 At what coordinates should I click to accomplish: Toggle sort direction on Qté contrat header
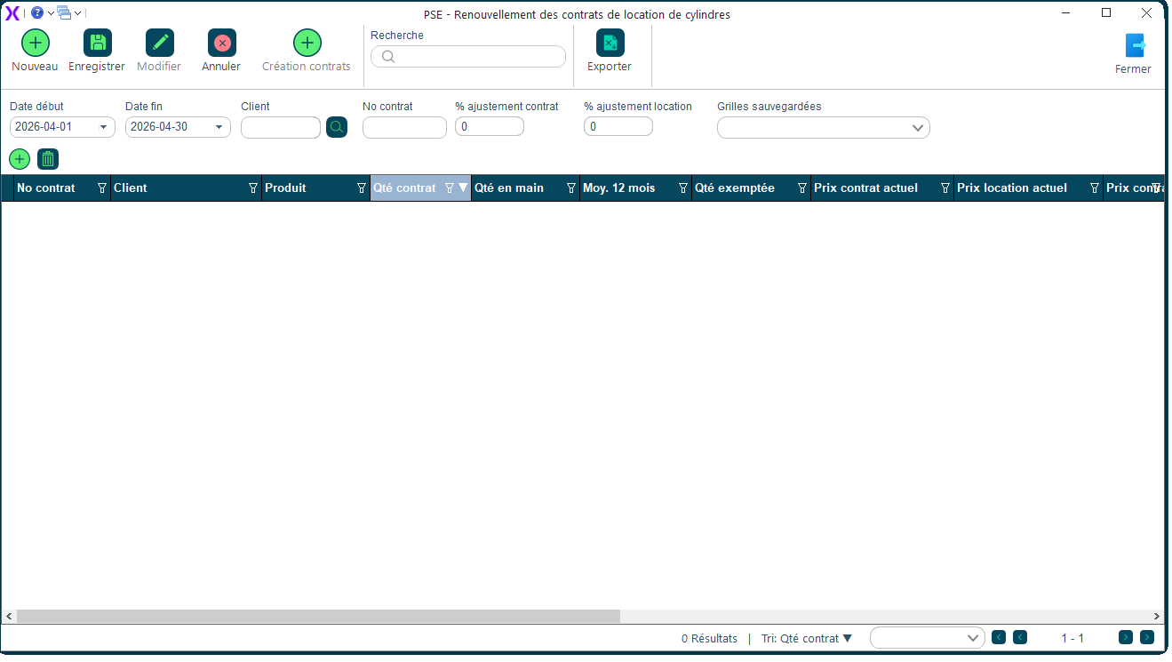(x=463, y=188)
